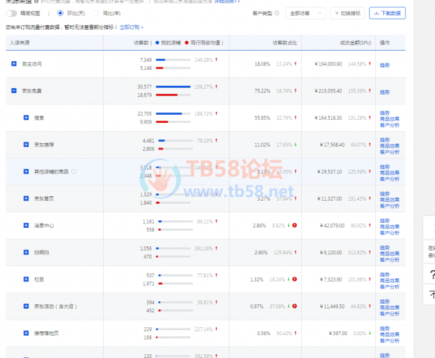
Task: Click the 同行同级均值 red legend dot
Action: (x=187, y=43)
